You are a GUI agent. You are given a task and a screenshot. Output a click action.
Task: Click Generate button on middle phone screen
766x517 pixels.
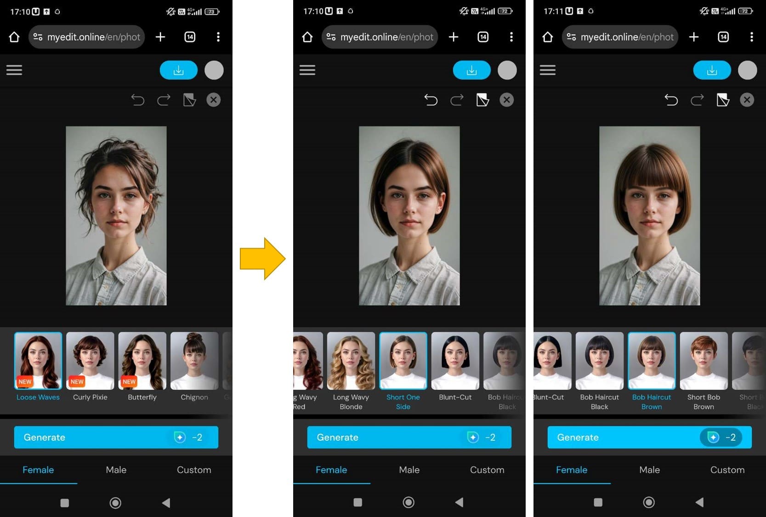[x=409, y=437]
